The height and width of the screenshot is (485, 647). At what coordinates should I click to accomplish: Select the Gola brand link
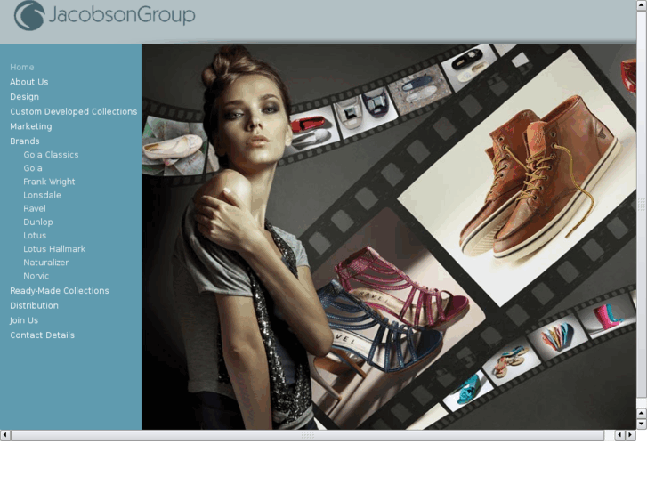point(33,168)
